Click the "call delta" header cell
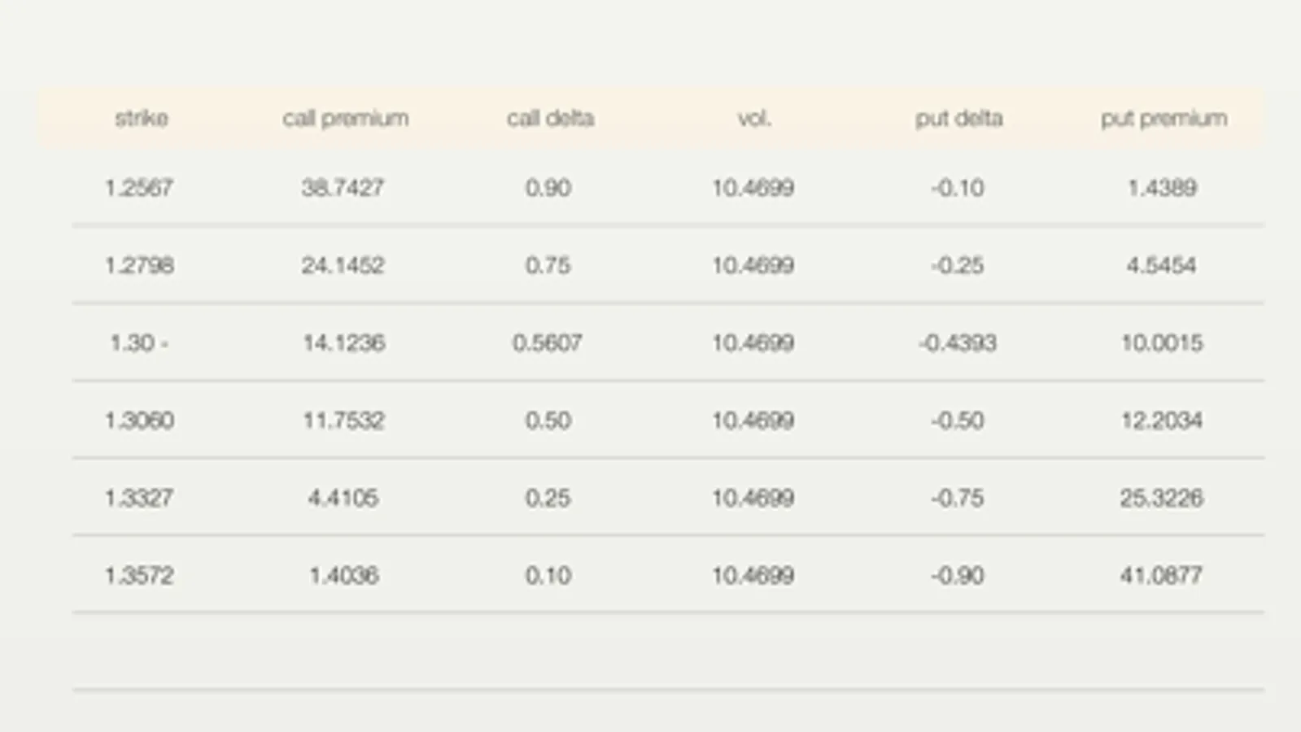The image size is (1301, 732). 550,118
